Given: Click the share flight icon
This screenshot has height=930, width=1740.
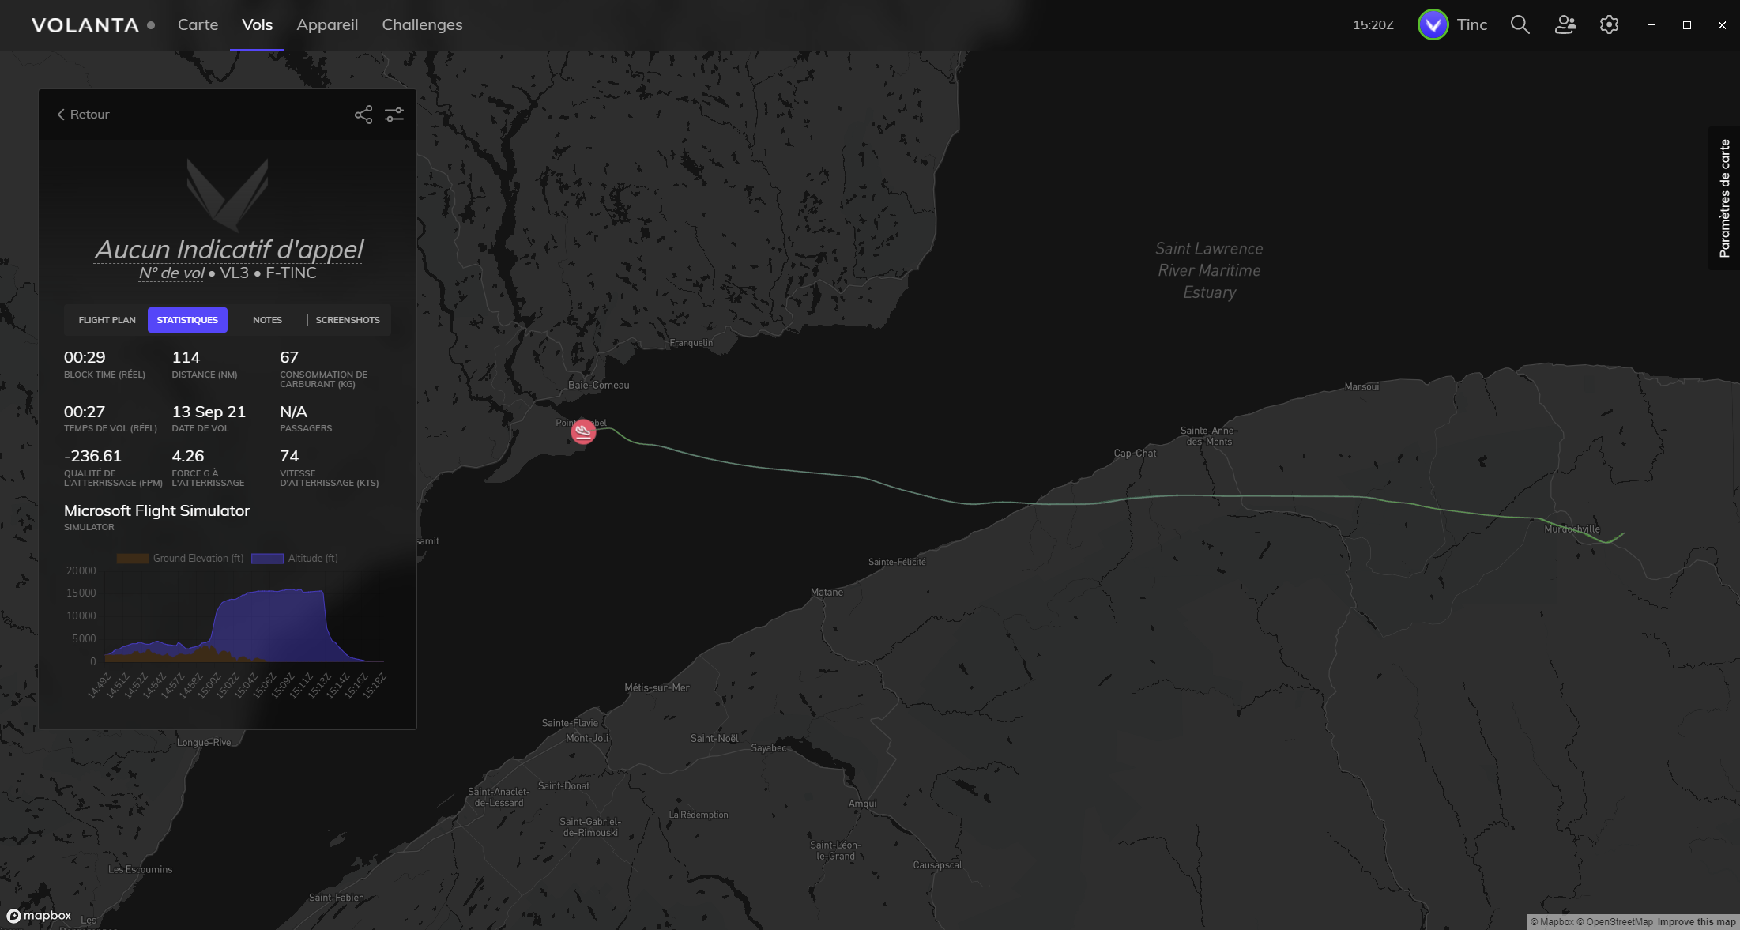Looking at the screenshot, I should tap(363, 115).
